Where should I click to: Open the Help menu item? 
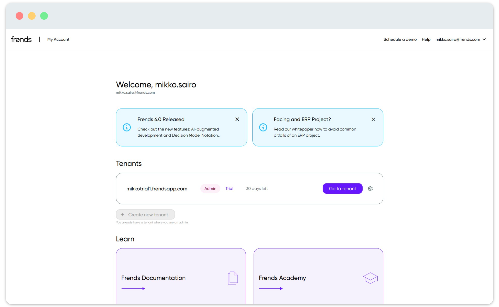tap(426, 39)
